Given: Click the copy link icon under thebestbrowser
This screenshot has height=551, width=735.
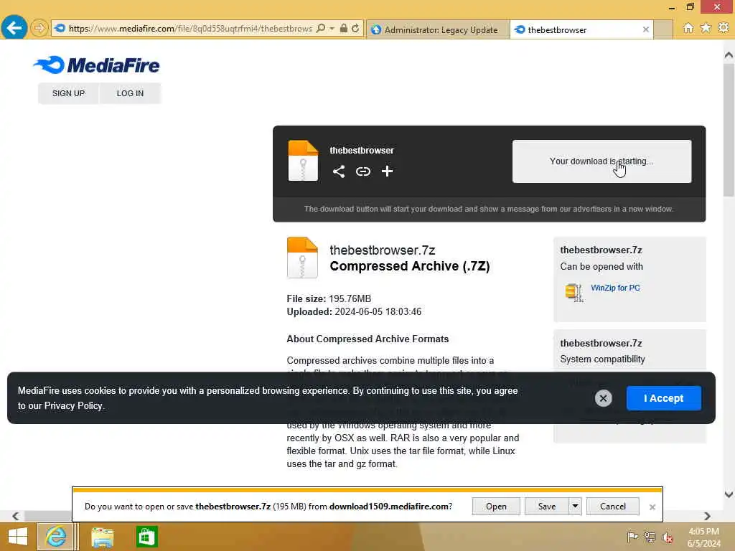Looking at the screenshot, I should click(x=362, y=171).
